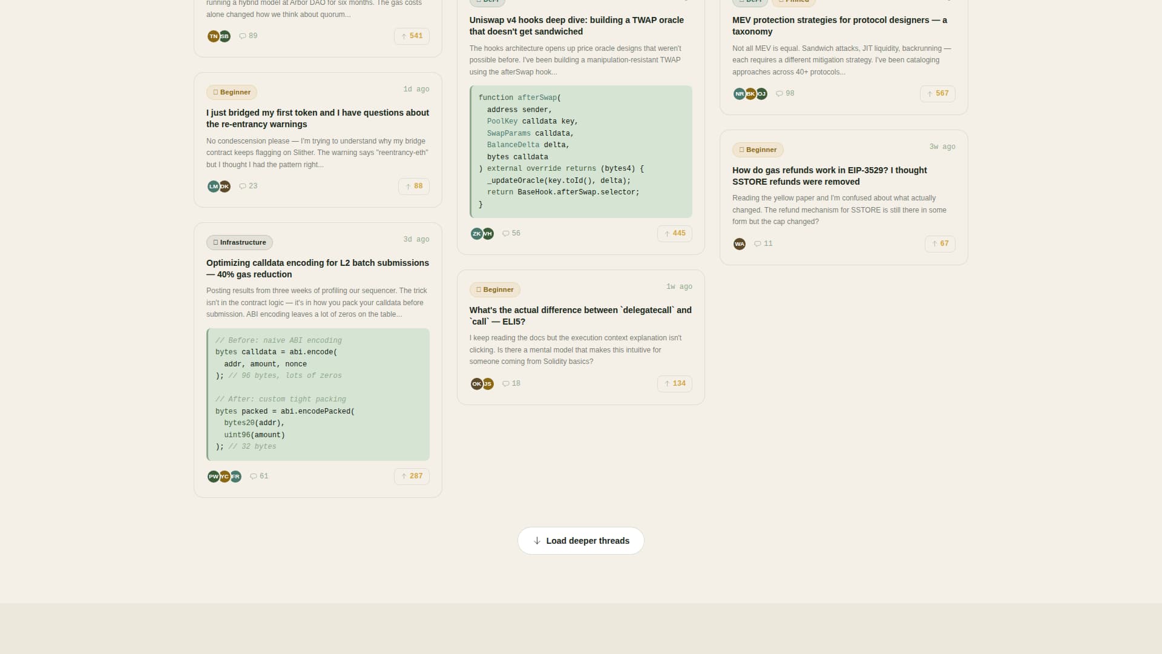
Task: Open ZK's avatar on the Uniswap oracle thread
Action: click(476, 233)
